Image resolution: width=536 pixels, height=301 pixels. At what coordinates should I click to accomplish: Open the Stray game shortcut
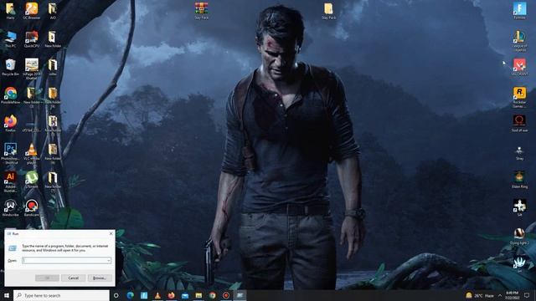point(519,153)
